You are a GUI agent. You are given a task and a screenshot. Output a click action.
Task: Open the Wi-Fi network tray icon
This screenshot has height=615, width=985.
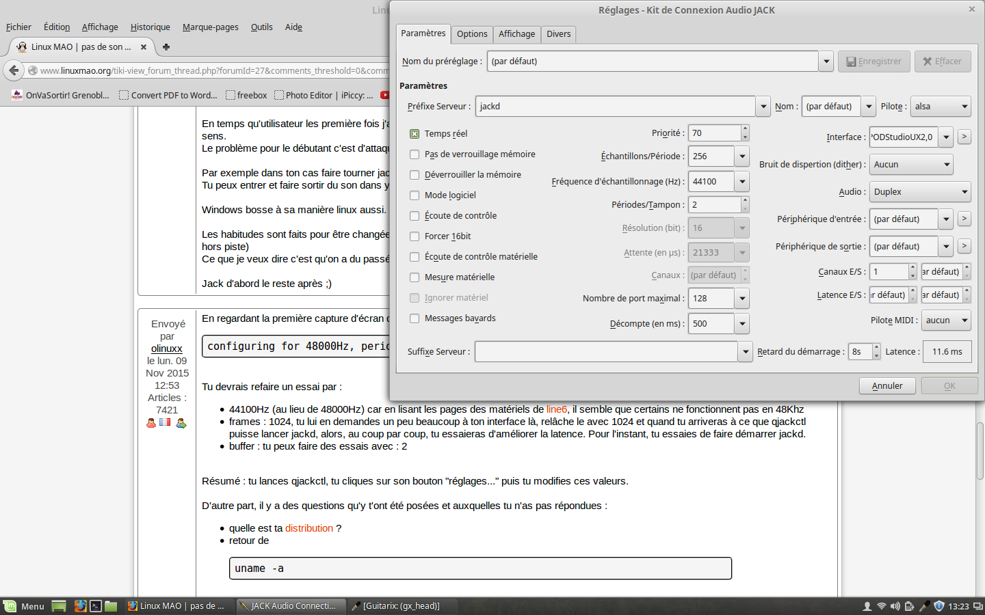[x=882, y=606]
